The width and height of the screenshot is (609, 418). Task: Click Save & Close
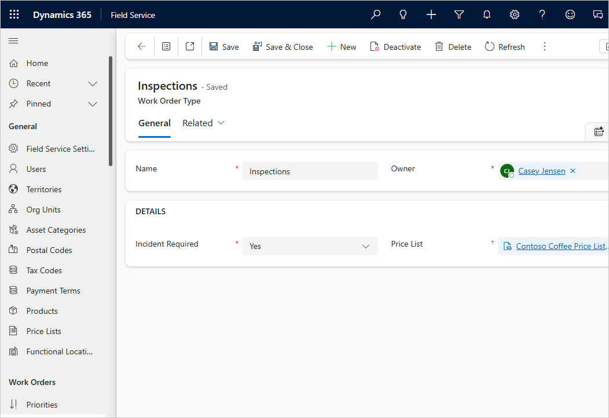pos(283,47)
